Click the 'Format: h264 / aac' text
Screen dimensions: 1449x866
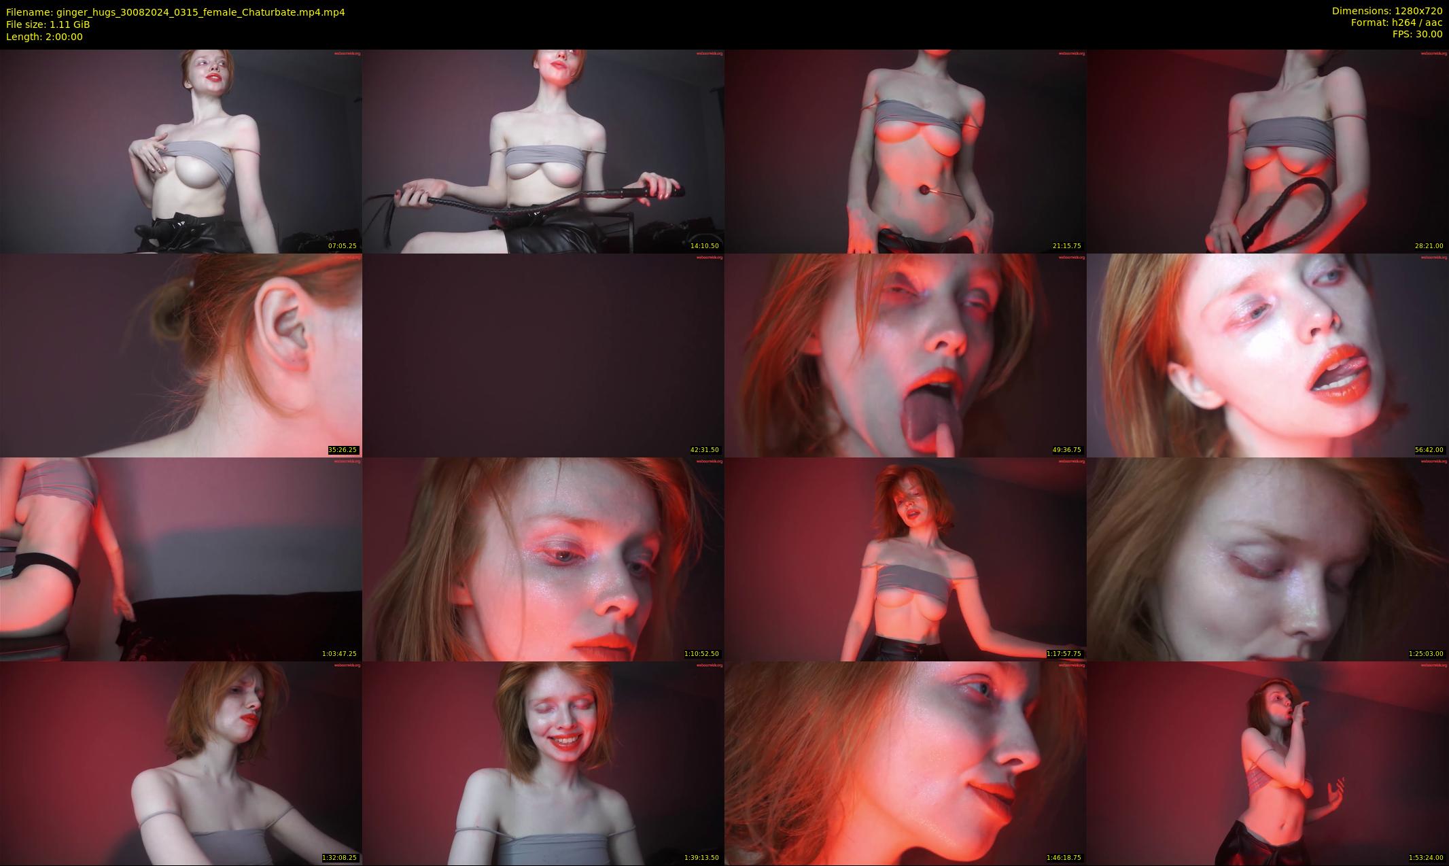pyautogui.click(x=1397, y=22)
